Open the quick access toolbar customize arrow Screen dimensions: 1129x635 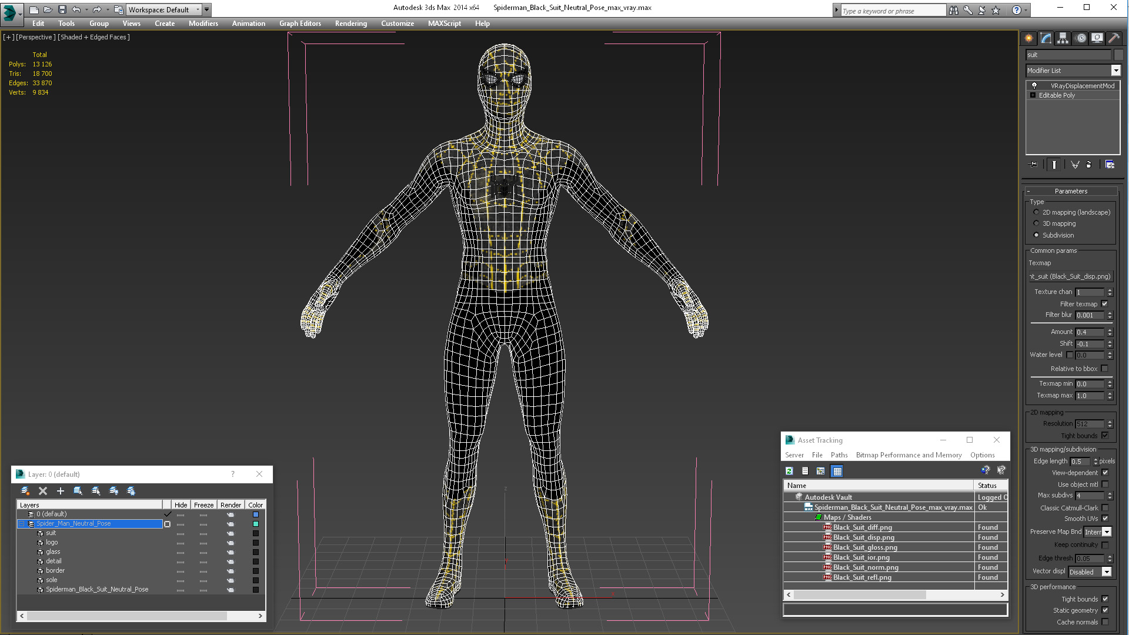click(207, 9)
